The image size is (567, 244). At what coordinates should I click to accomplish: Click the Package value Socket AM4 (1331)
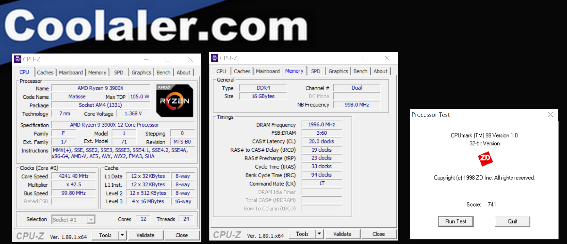[101, 105]
